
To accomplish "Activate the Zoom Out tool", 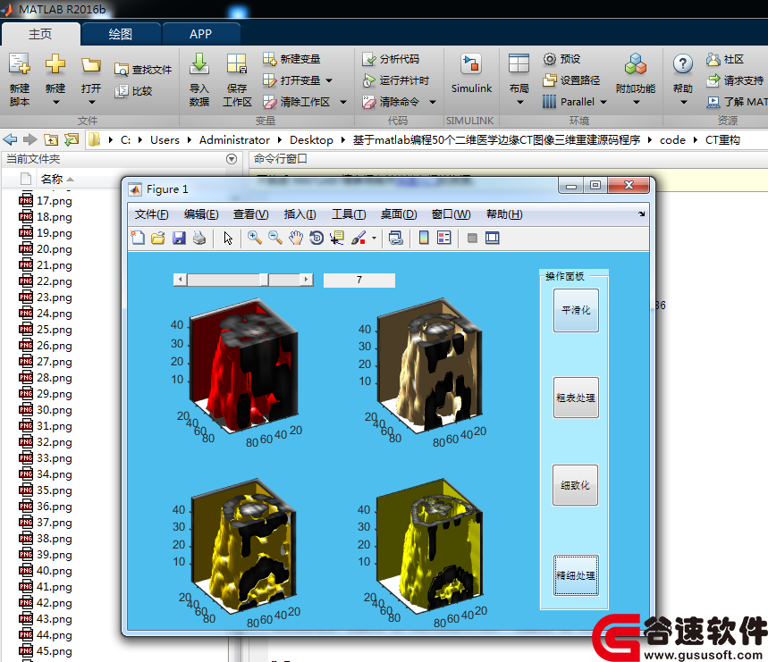I will coord(274,238).
